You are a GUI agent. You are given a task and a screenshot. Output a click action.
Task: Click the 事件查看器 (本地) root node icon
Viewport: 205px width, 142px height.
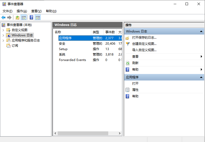click(x=4, y=25)
